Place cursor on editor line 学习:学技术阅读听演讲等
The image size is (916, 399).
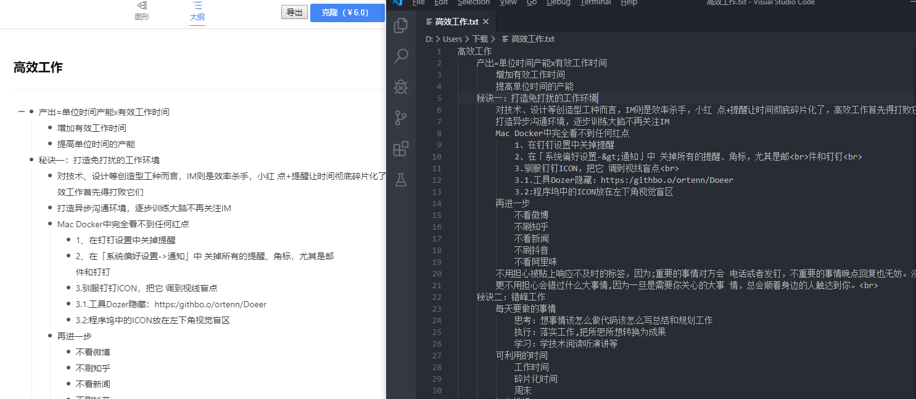tap(566, 344)
